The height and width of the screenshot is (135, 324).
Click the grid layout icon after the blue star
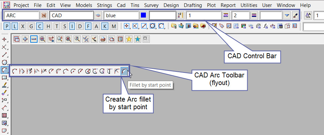pyautogui.click(x=146, y=39)
